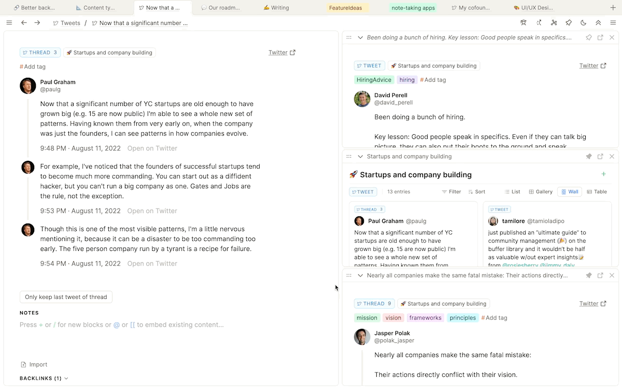Toggle dark mode with the moon icon
The height and width of the screenshot is (389, 622).
(x=584, y=23)
